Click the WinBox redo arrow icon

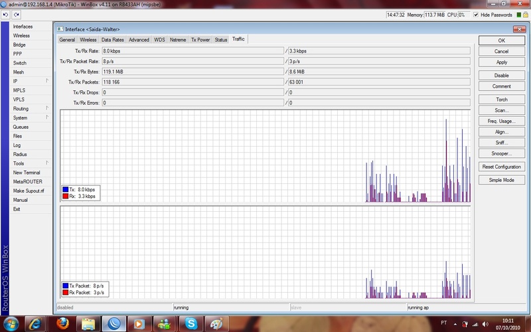pos(16,15)
